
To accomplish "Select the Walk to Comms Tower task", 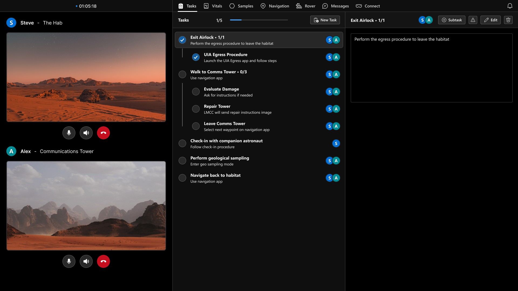I will pyautogui.click(x=219, y=74).
